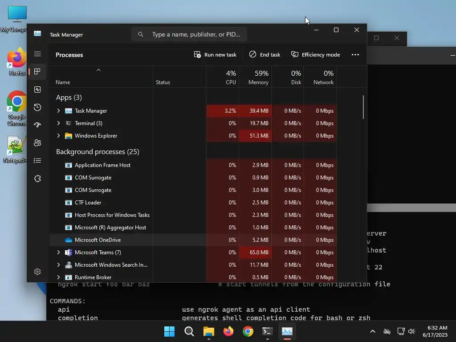Expand the Microsoft Teams (7) group

pyautogui.click(x=58, y=252)
